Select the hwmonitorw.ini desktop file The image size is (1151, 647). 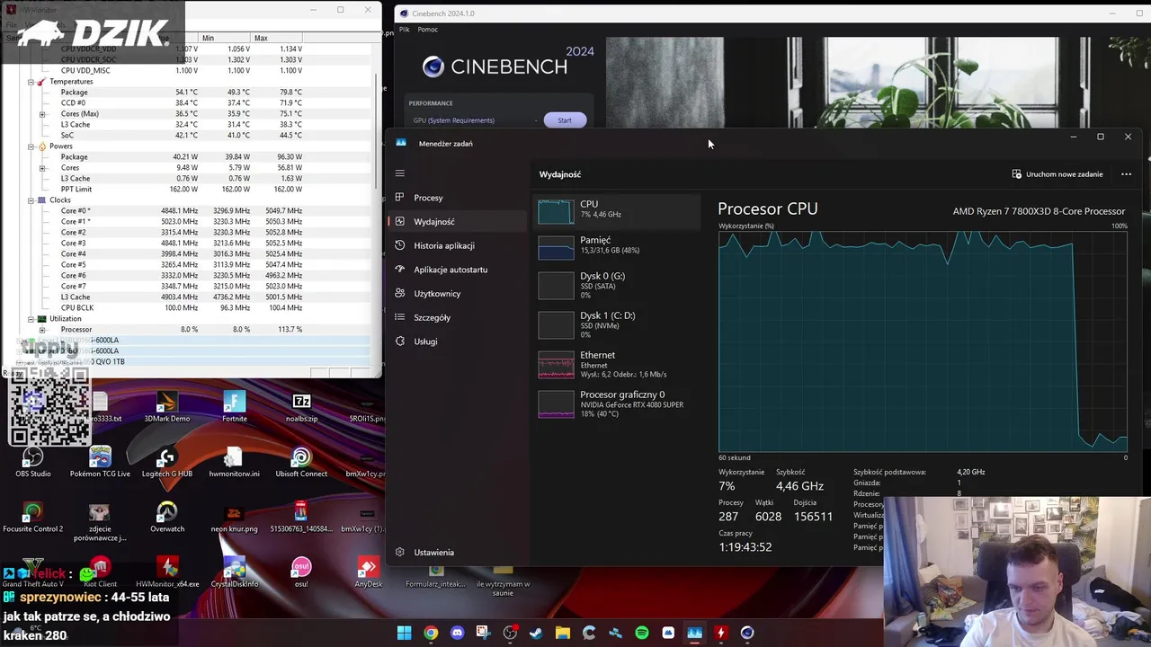[x=235, y=461]
